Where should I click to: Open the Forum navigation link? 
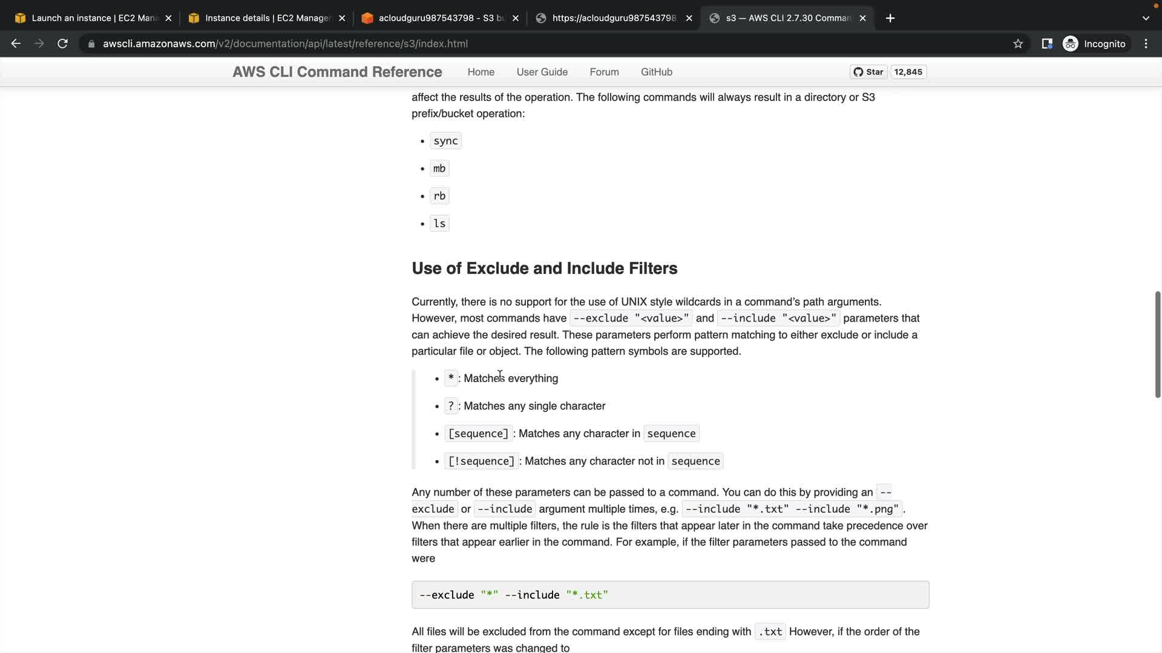click(604, 72)
